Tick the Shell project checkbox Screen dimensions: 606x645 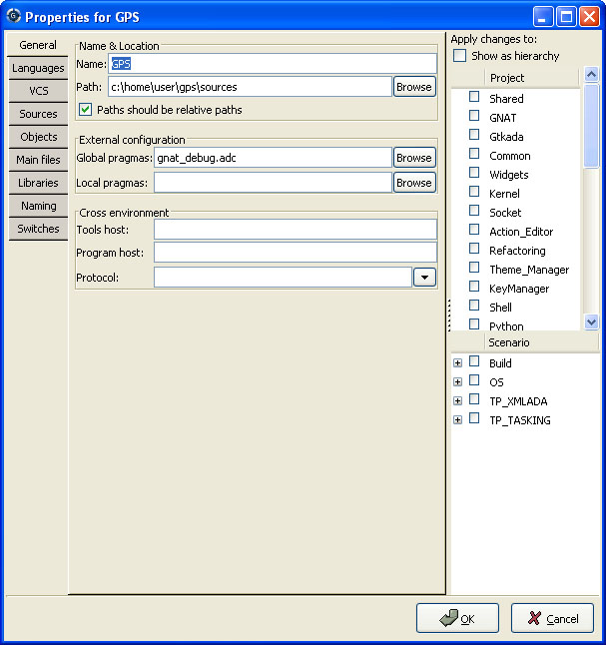point(474,306)
